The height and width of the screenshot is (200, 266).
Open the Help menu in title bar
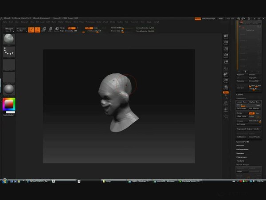(221, 19)
